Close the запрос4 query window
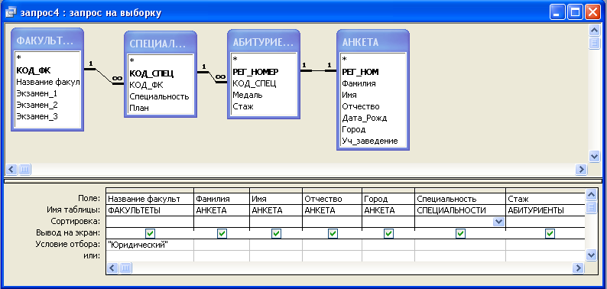 point(592,12)
